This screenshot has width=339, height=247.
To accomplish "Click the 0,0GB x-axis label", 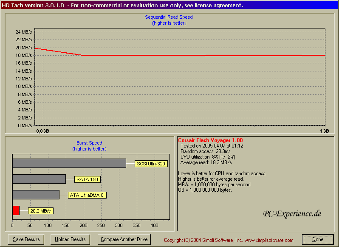I will pyautogui.click(x=42, y=131).
